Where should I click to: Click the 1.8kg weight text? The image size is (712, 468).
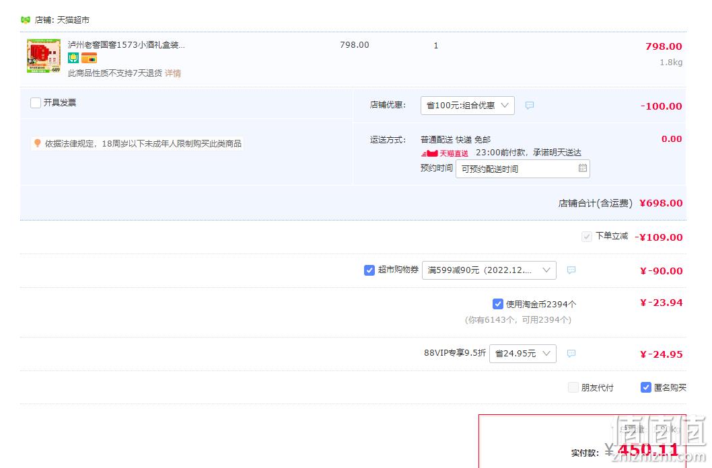(x=671, y=62)
